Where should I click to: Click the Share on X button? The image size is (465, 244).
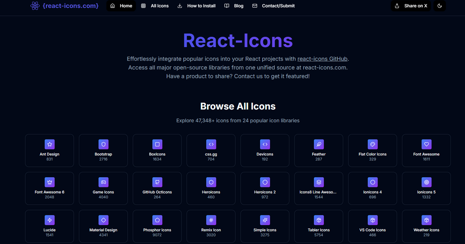pos(411,6)
